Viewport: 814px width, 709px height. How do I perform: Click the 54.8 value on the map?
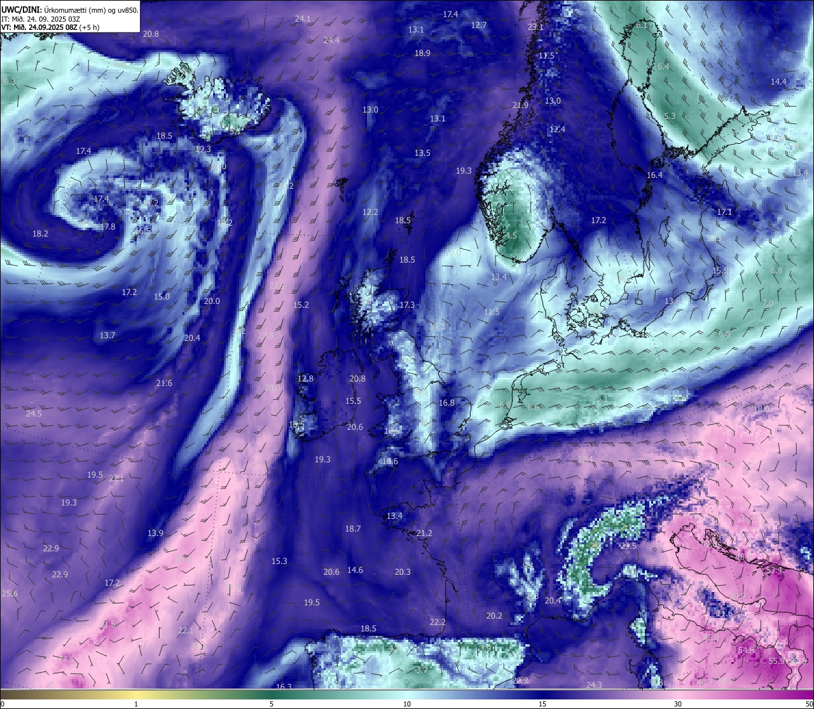point(746,650)
